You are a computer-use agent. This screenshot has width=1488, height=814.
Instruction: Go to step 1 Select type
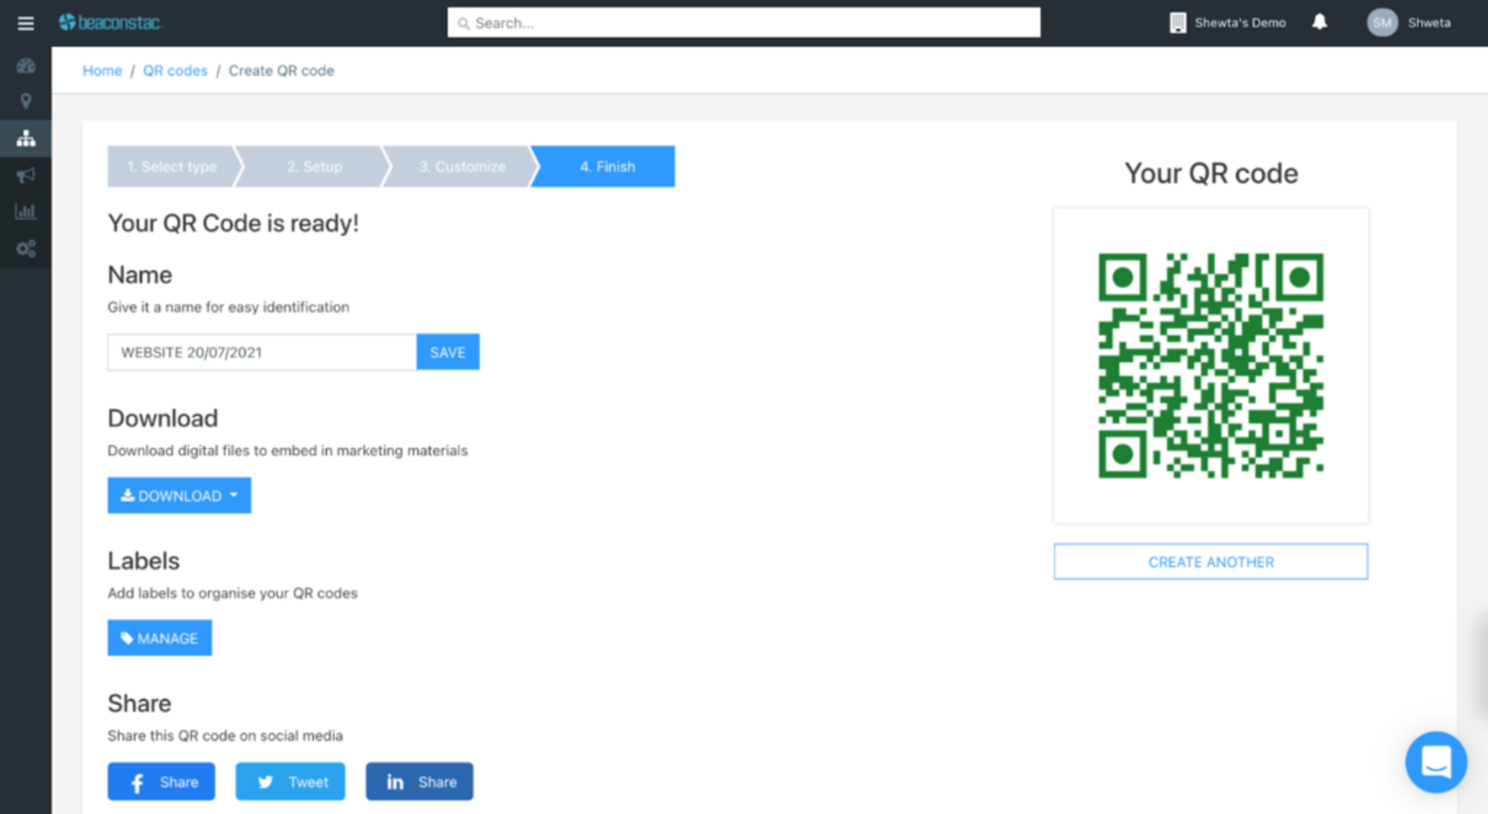[x=172, y=166]
